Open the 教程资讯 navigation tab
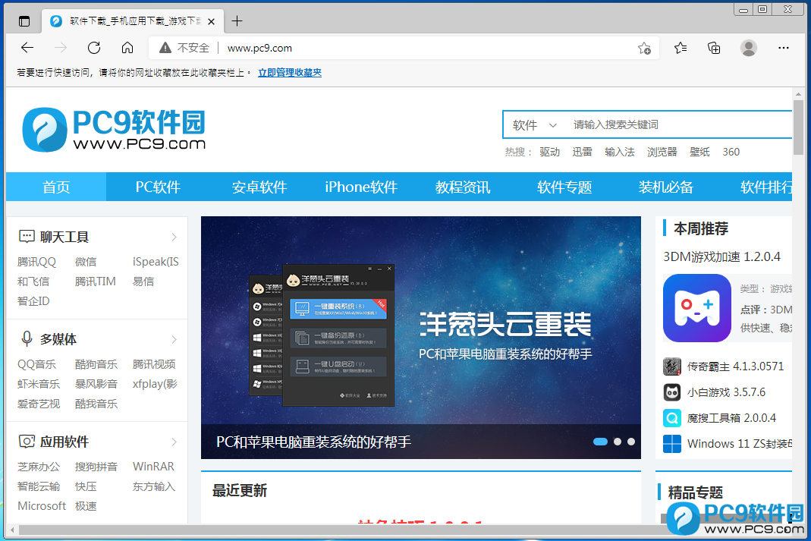The height and width of the screenshot is (541, 811). point(462,187)
